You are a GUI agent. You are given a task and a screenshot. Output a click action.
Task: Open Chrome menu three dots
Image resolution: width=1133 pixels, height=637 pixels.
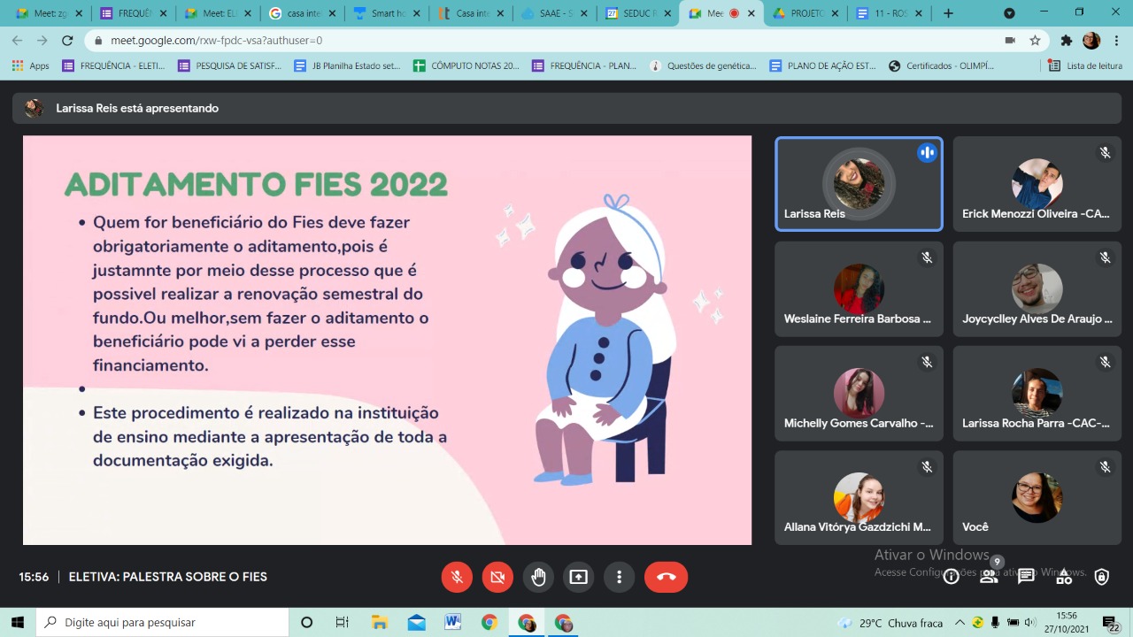(x=1115, y=41)
